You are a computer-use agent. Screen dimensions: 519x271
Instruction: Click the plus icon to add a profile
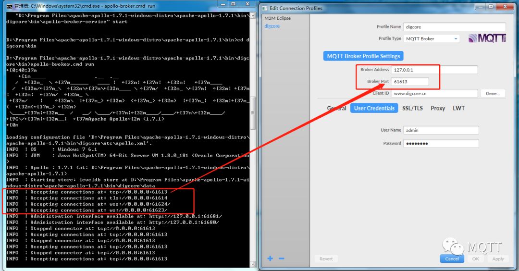(x=270, y=259)
